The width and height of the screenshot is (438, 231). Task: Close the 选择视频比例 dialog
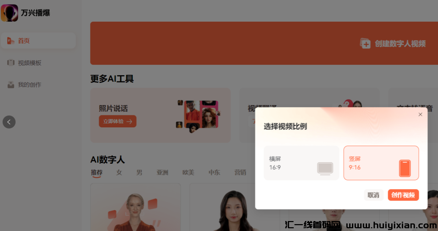(x=420, y=114)
